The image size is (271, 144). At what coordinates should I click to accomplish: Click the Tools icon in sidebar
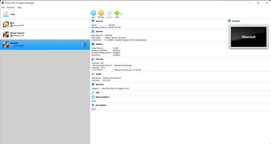pyautogui.click(x=6, y=14)
